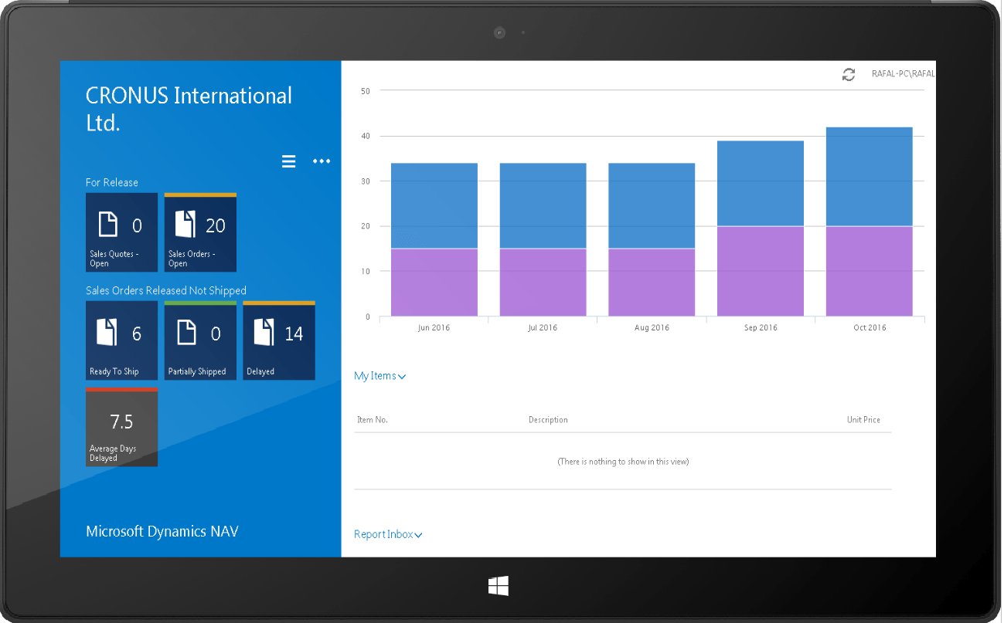Select the purple segment of Jul 2016 bar
1004x623 pixels.
coord(543,283)
